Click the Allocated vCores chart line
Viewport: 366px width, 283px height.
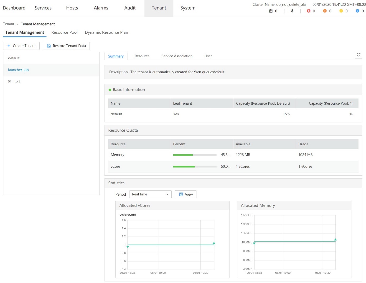pyautogui.click(x=171, y=245)
